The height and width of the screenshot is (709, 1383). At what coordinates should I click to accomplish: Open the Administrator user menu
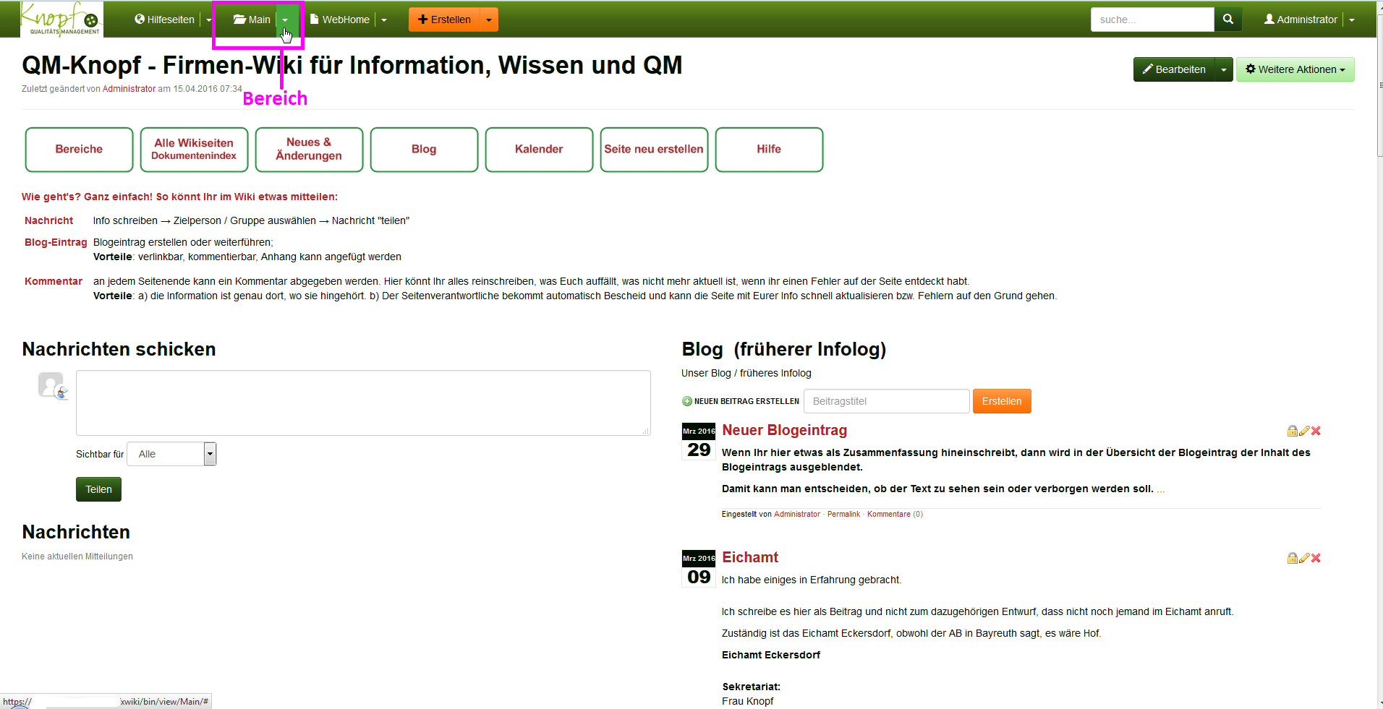[x=1301, y=20]
